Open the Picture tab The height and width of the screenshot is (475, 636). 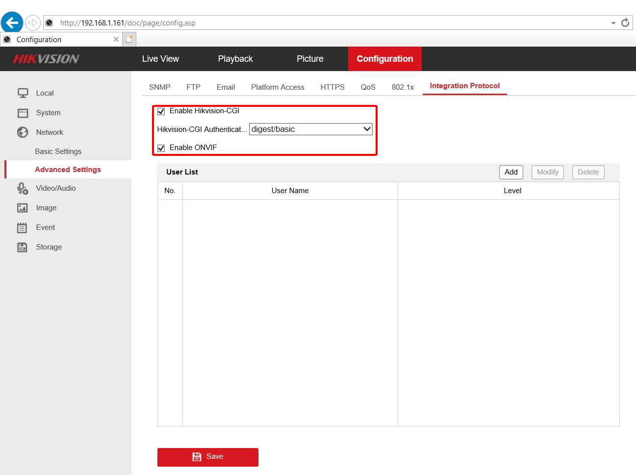tap(310, 59)
